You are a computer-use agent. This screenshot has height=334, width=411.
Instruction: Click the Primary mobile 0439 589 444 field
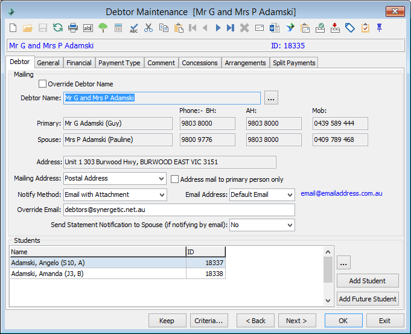[340, 124]
